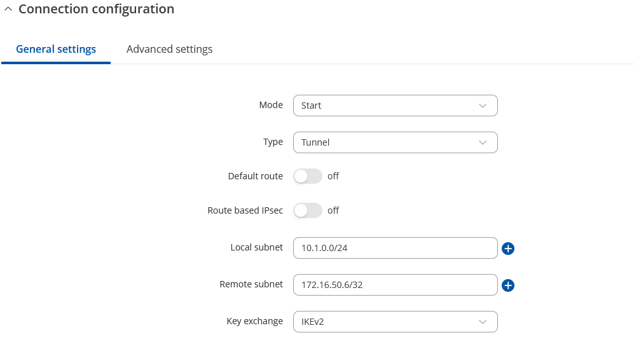
Task: Open the Type dropdown showing Tunnel
Action: click(x=395, y=142)
